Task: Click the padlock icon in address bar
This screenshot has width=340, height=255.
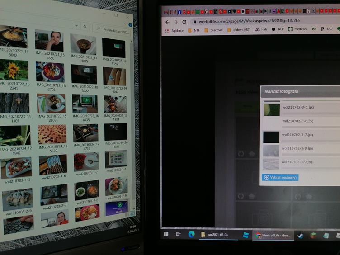Action: tap(195, 21)
